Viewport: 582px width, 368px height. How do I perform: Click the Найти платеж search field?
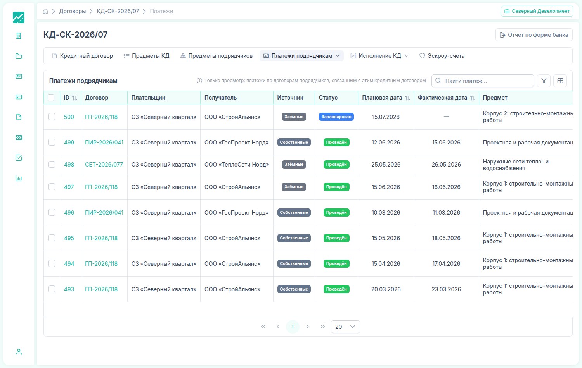pos(483,81)
